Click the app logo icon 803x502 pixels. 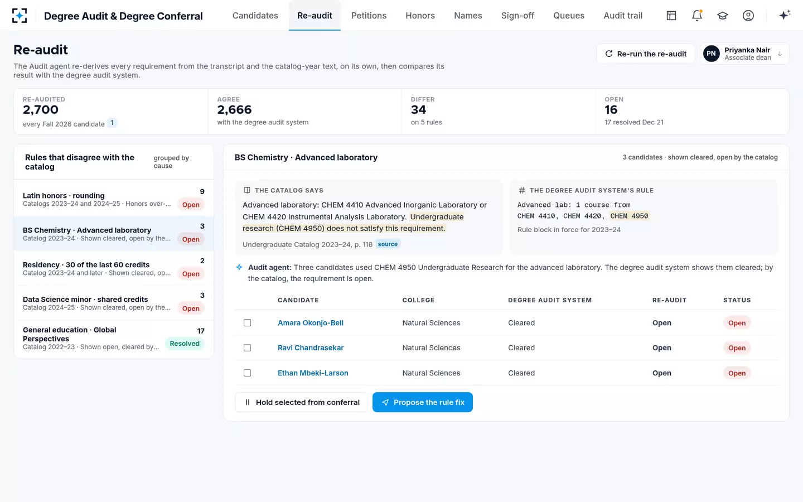click(x=20, y=16)
